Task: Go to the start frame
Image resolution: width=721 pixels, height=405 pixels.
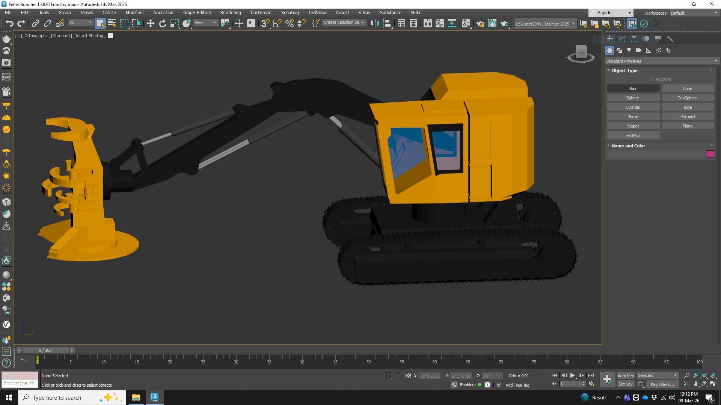Action: 554,375
